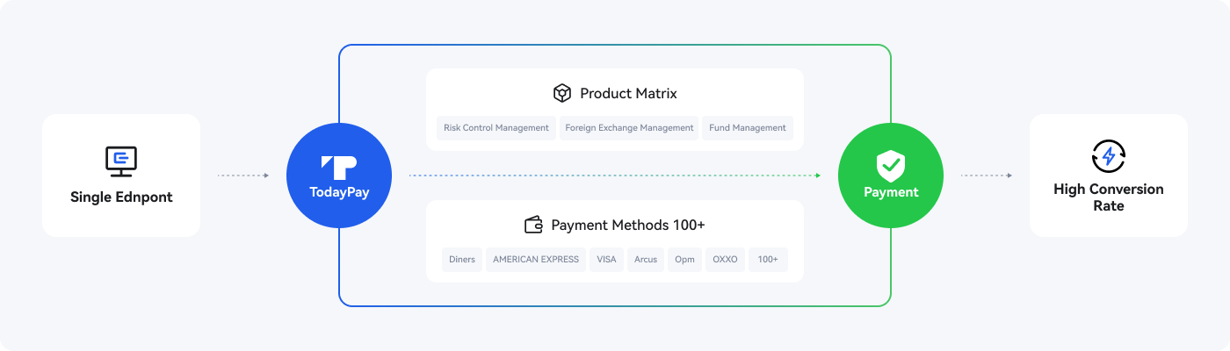Click the wallet icon beside Payment Methods
The height and width of the screenshot is (351, 1230).
533,225
